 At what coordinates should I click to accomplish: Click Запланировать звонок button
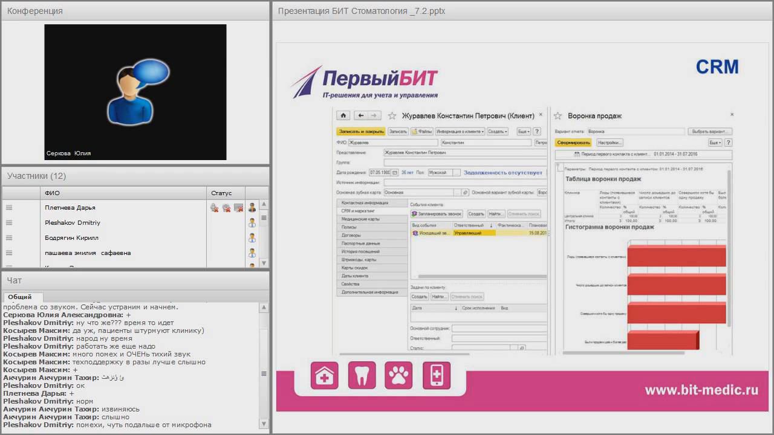[437, 214]
